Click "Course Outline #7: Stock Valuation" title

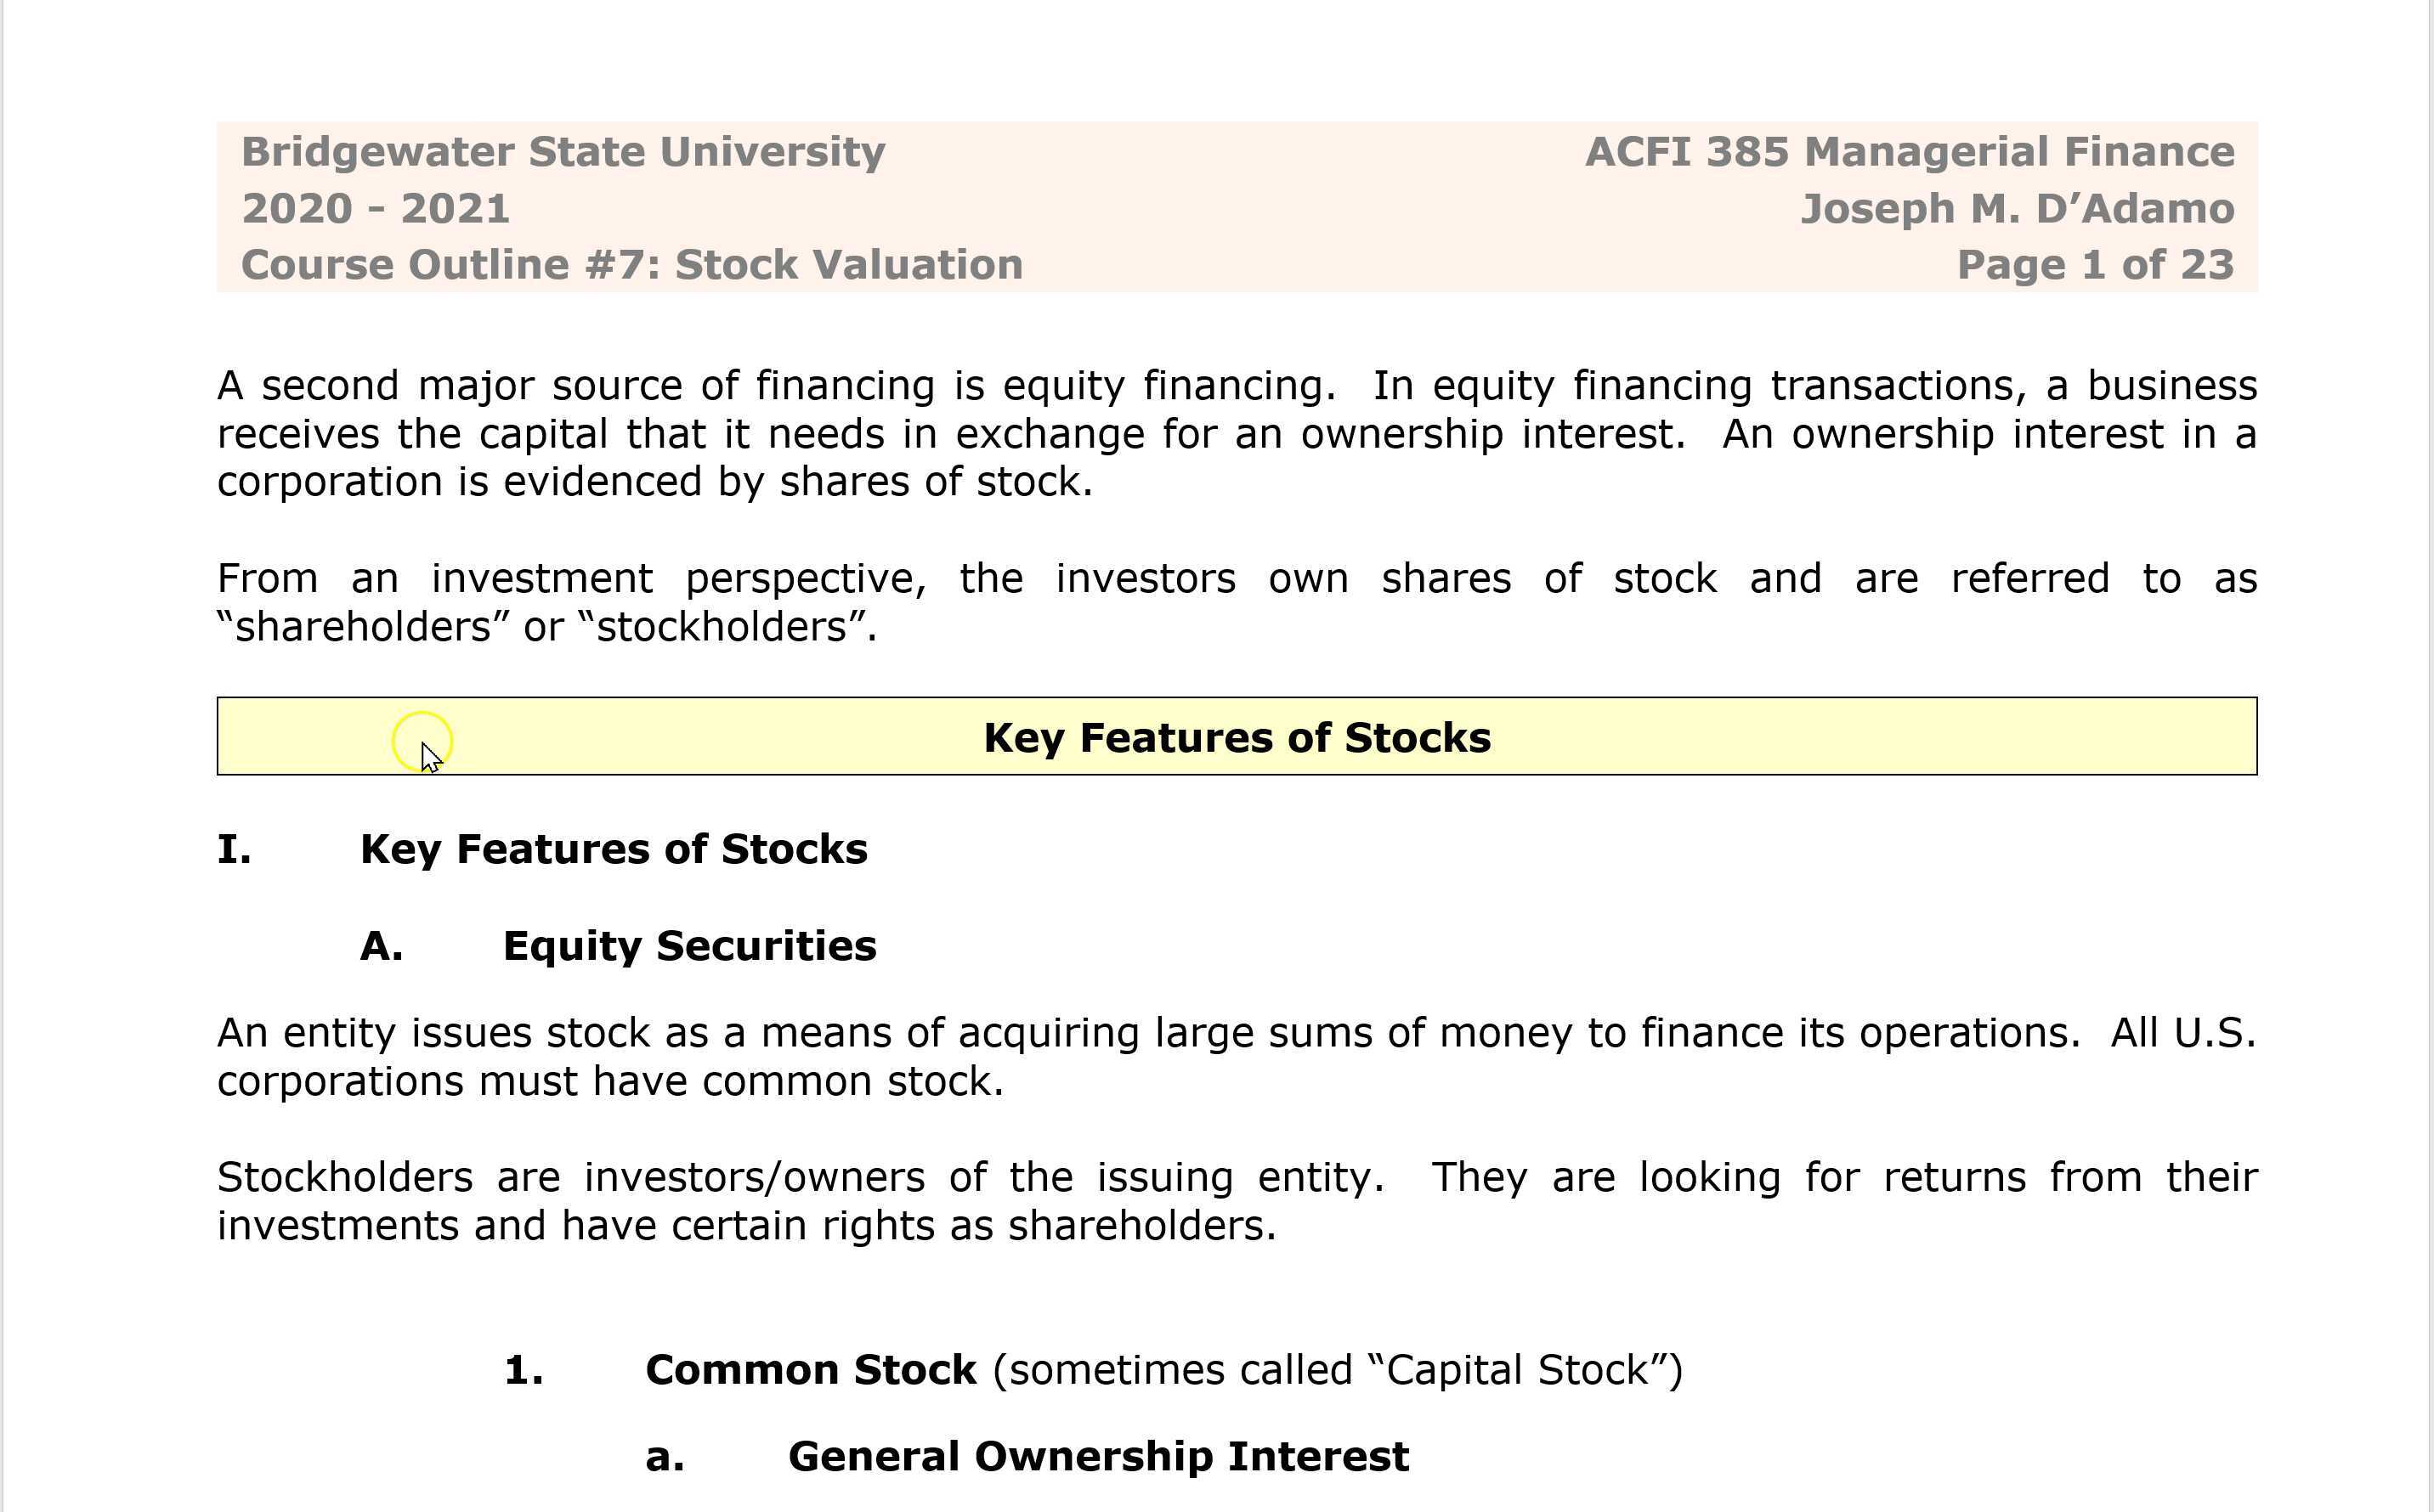(x=631, y=265)
